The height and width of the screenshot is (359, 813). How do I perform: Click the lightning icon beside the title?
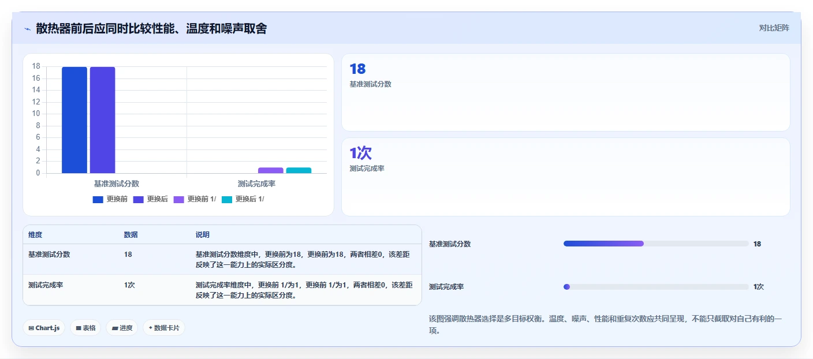click(27, 29)
